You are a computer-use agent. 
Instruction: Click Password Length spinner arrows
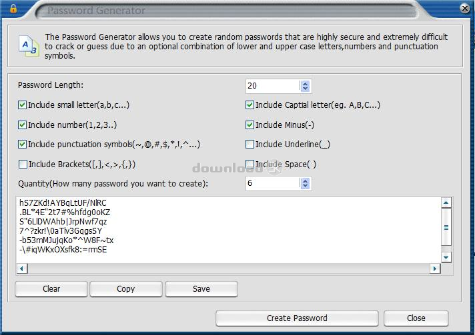[x=305, y=86]
